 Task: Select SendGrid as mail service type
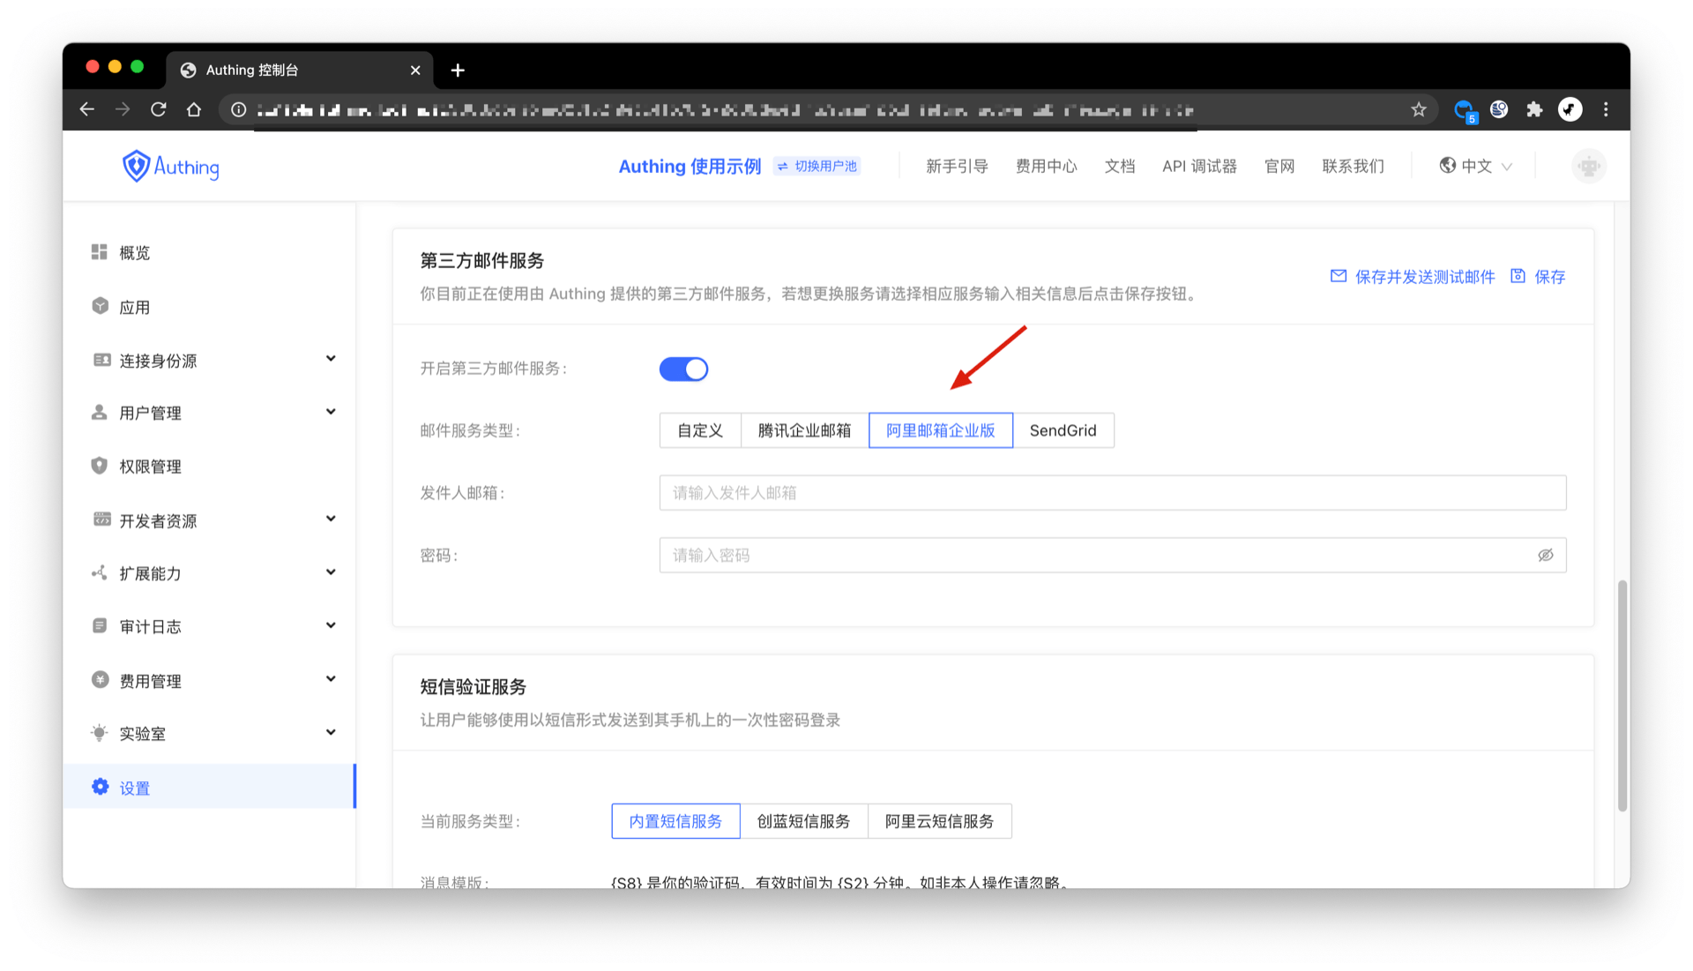[1063, 430]
